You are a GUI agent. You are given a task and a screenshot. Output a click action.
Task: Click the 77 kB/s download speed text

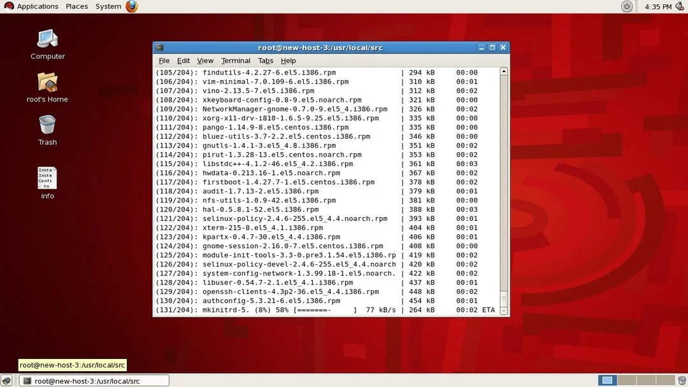pyautogui.click(x=380, y=310)
